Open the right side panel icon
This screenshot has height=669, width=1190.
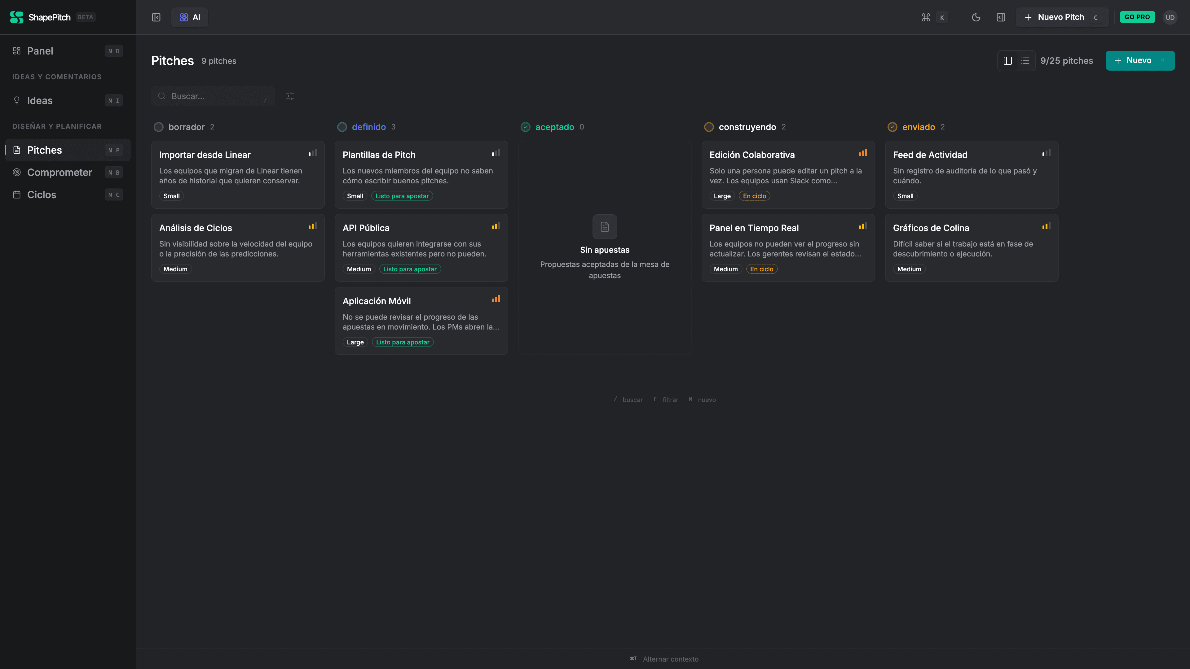click(1002, 17)
